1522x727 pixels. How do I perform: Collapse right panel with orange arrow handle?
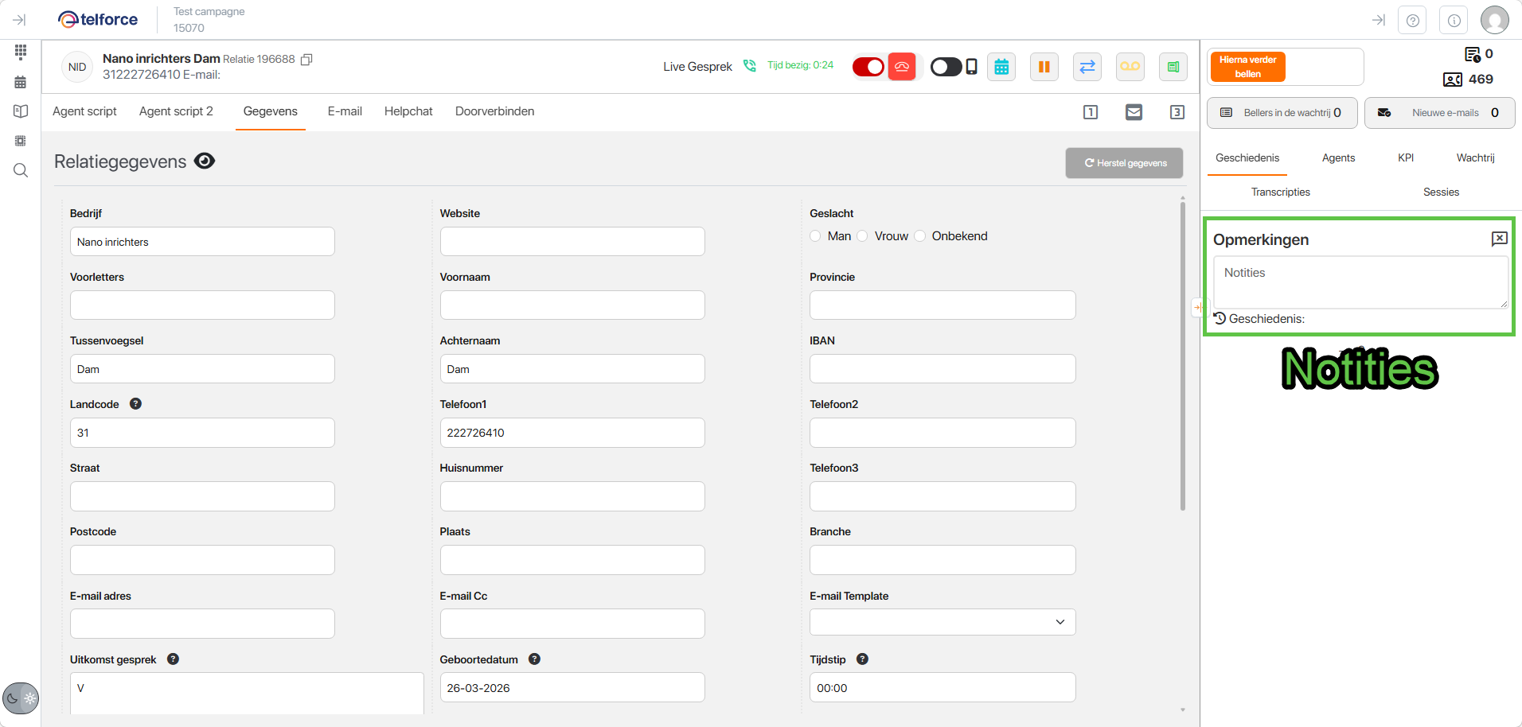pyautogui.click(x=1197, y=307)
